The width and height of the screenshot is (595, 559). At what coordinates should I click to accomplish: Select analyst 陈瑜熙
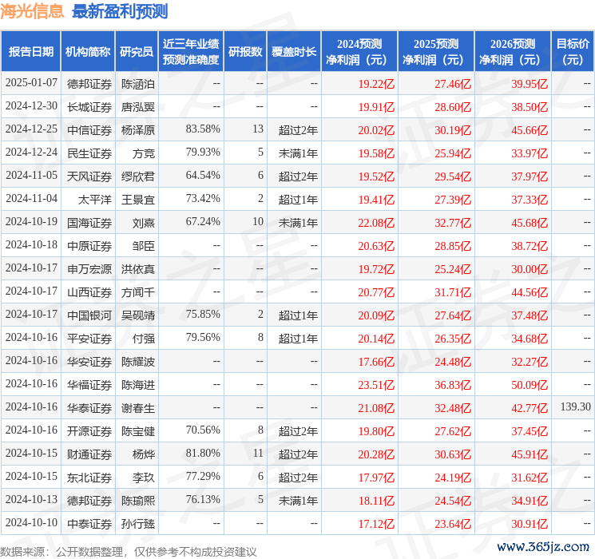pos(137,501)
